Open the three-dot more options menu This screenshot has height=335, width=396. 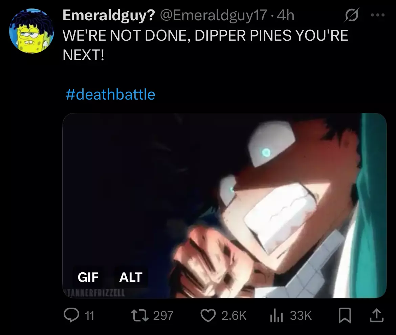(378, 15)
